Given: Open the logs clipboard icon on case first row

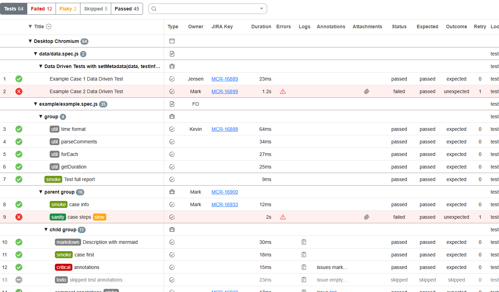Looking at the screenshot, I should pyautogui.click(x=304, y=255).
